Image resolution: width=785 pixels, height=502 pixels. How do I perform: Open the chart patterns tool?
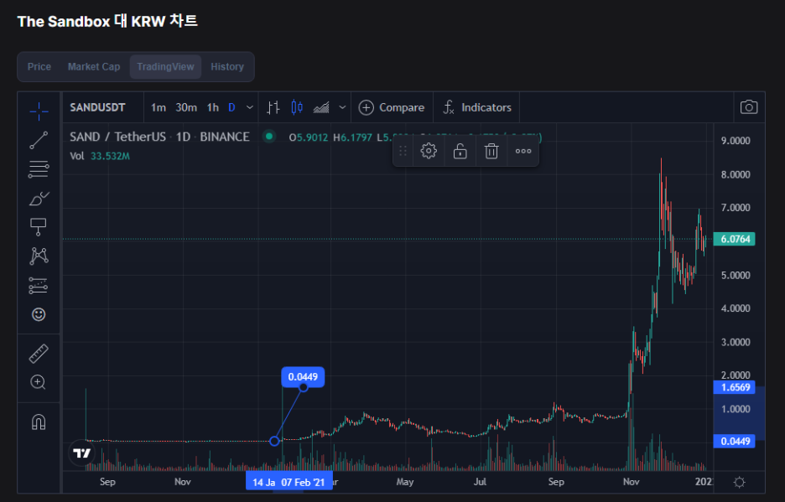39,256
